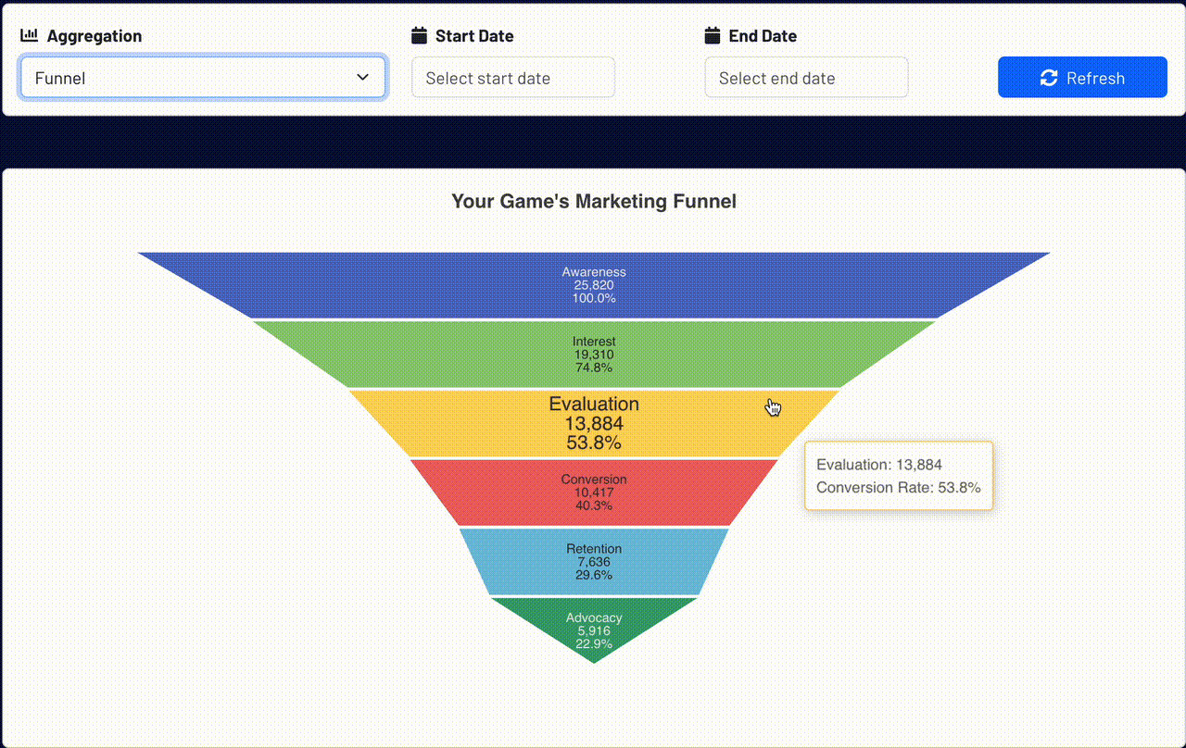Click the calendar icon next to End Date

pyautogui.click(x=713, y=35)
